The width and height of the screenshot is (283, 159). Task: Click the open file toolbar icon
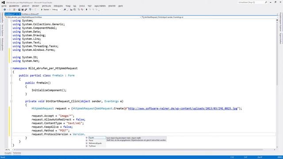pos(19,10)
